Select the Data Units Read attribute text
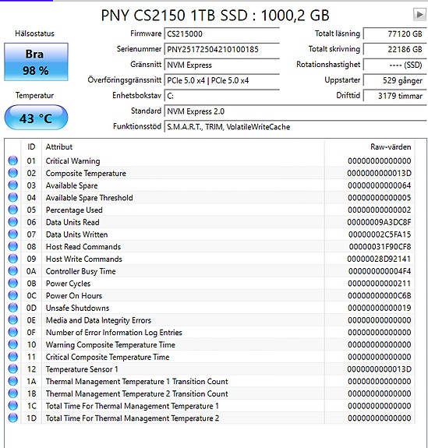Image resolution: width=428 pixels, height=448 pixels. pyautogui.click(x=73, y=222)
